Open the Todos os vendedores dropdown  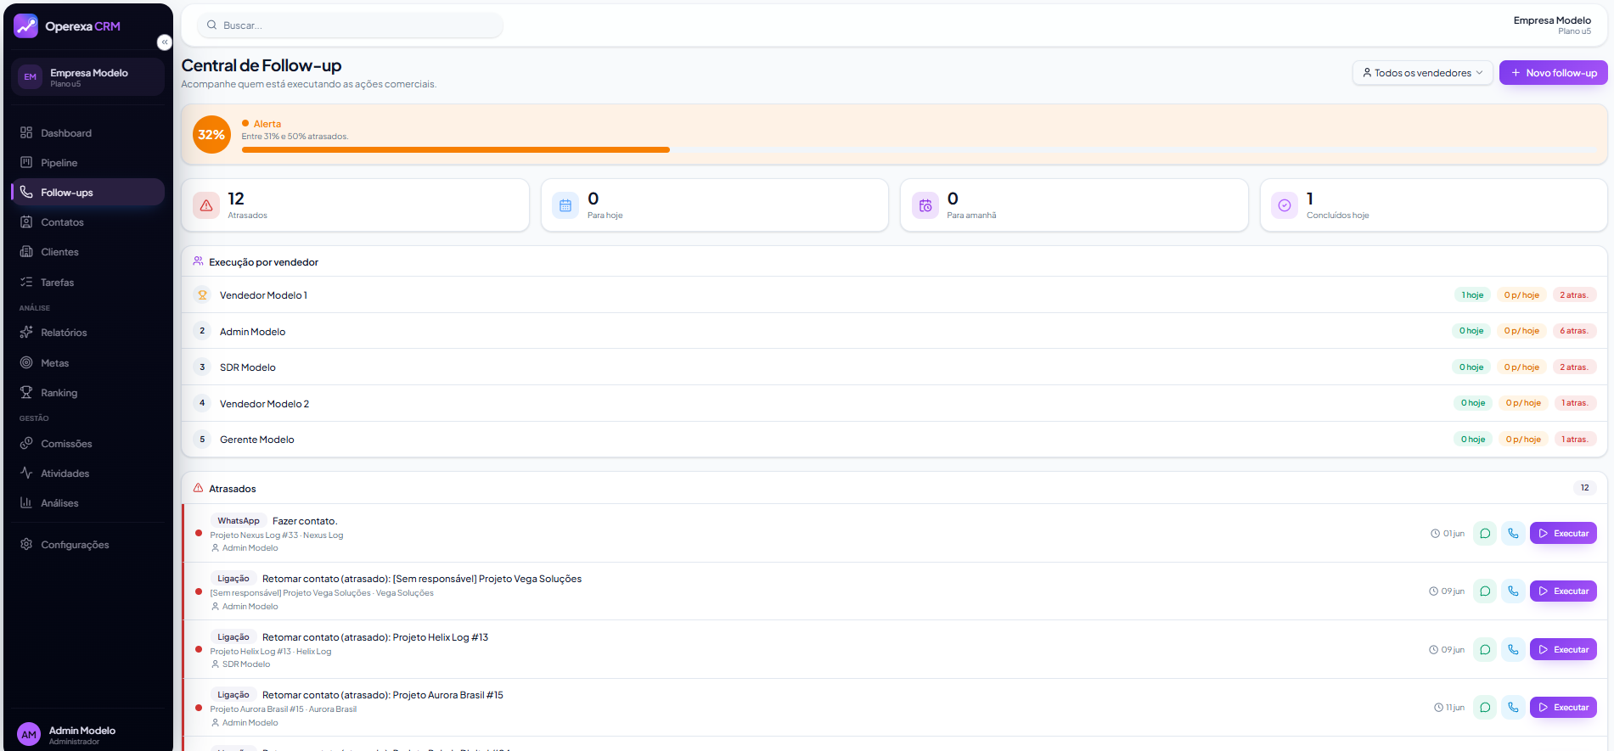pyautogui.click(x=1422, y=73)
